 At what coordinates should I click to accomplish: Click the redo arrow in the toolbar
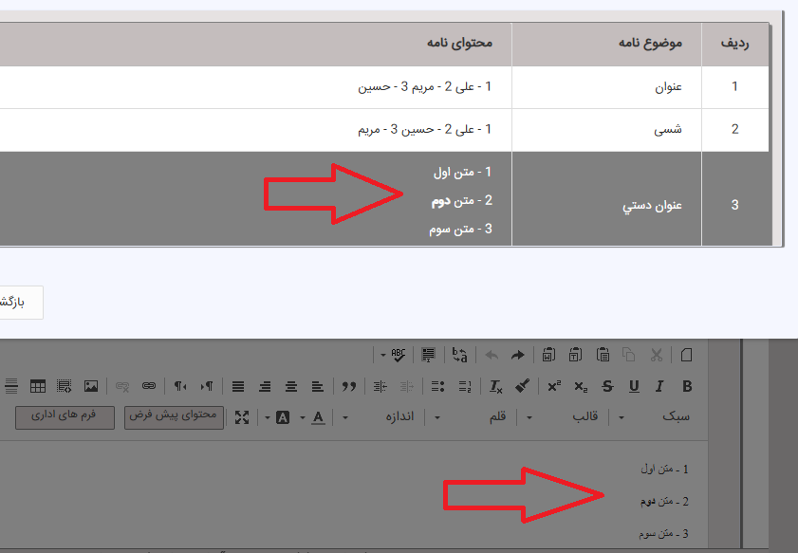[x=518, y=356]
